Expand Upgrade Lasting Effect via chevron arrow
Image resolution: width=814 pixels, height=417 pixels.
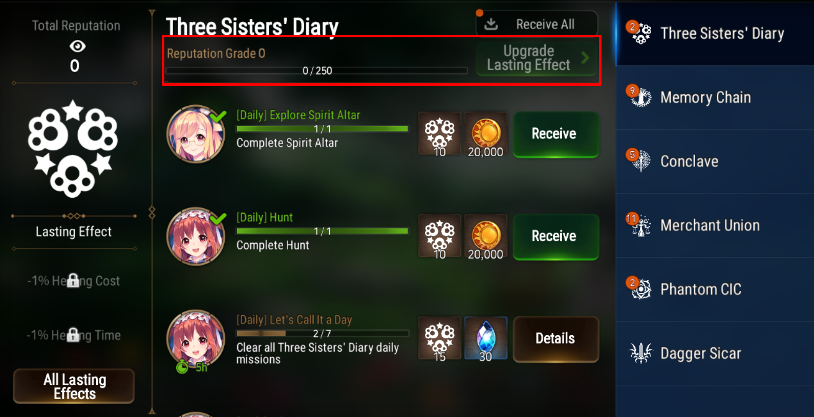tap(585, 58)
